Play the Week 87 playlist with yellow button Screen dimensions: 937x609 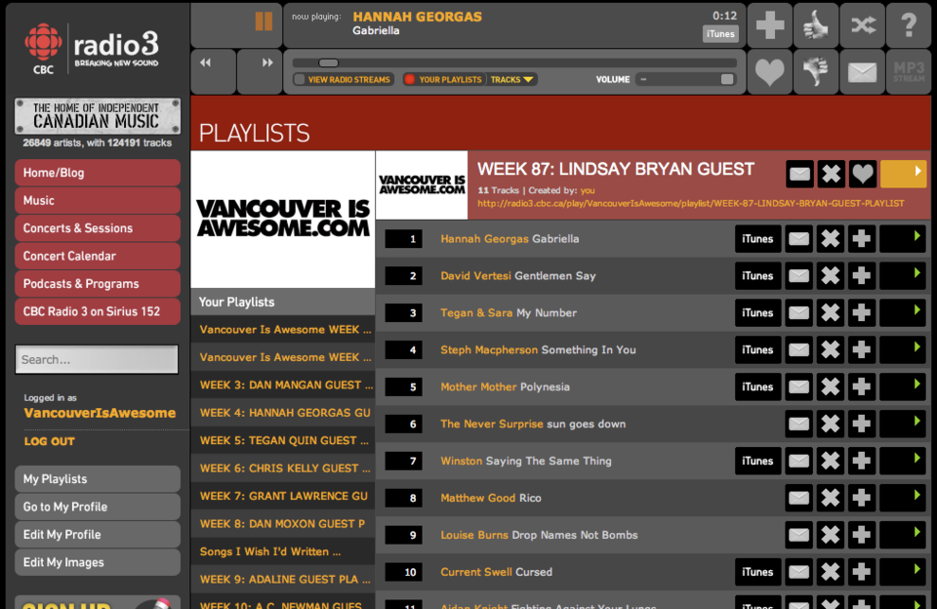[x=904, y=174]
